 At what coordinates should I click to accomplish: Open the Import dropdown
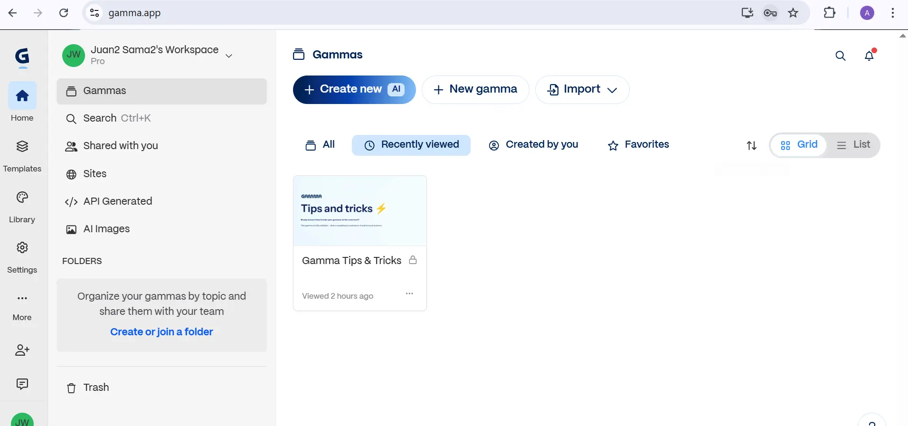[582, 89]
